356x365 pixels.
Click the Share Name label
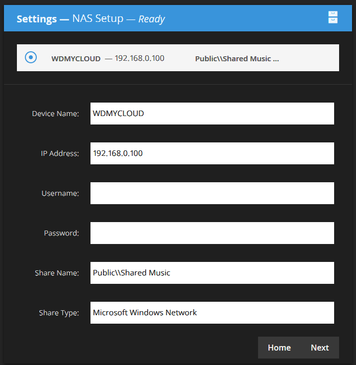pos(57,273)
